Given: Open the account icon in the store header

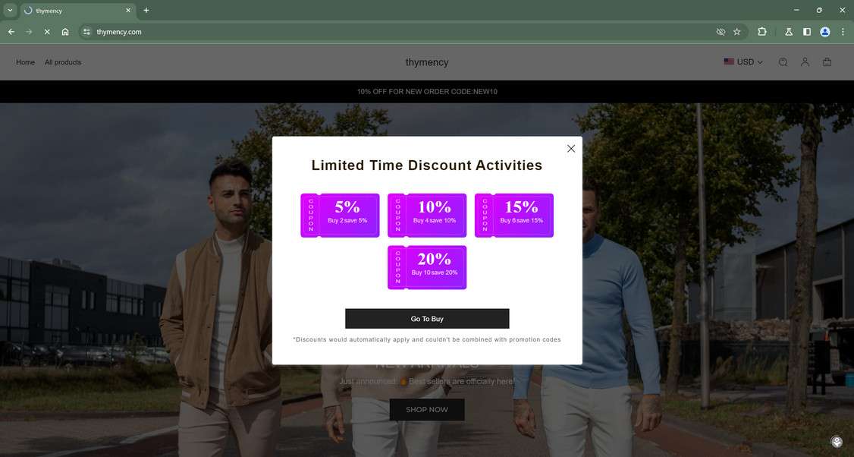Looking at the screenshot, I should click(805, 61).
